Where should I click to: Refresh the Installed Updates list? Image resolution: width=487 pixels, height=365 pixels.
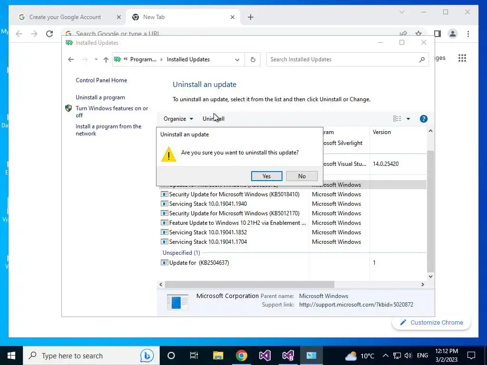click(x=253, y=59)
